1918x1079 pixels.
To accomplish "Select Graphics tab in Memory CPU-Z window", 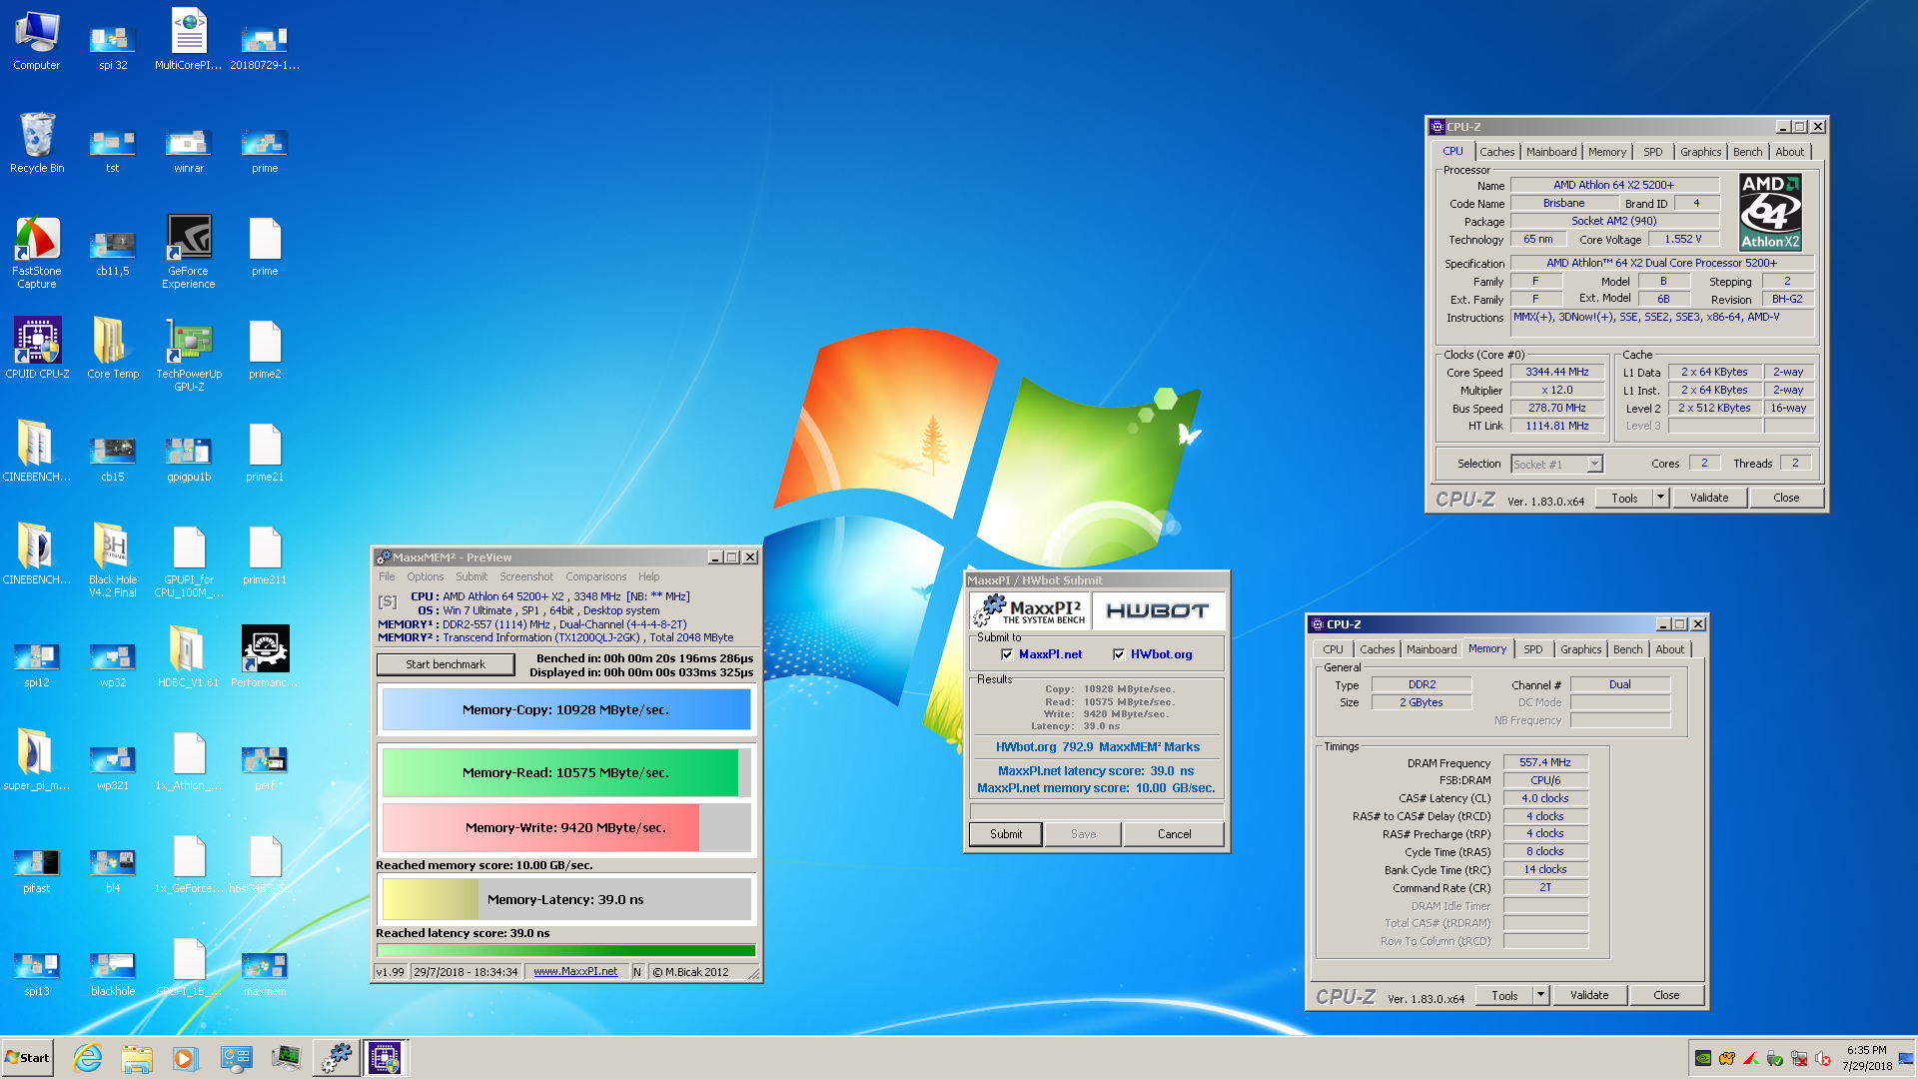I will click(1580, 649).
